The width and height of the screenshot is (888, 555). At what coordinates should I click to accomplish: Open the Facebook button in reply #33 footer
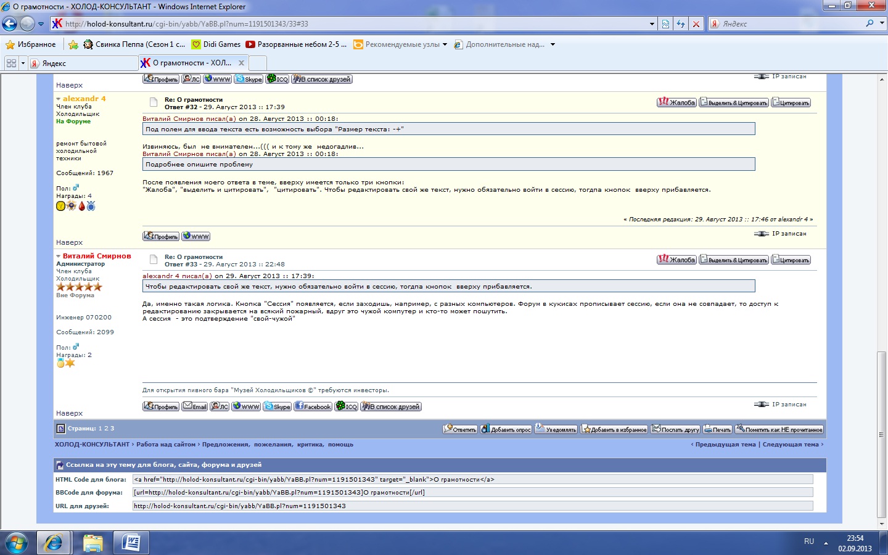[x=313, y=406]
